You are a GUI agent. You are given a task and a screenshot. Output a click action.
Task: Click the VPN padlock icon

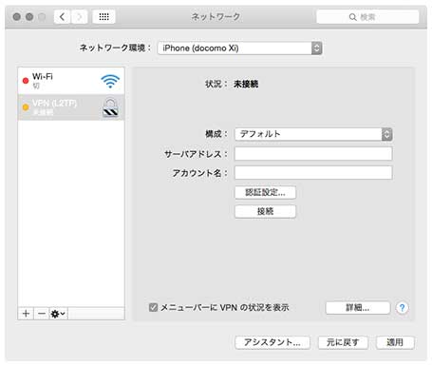(110, 107)
